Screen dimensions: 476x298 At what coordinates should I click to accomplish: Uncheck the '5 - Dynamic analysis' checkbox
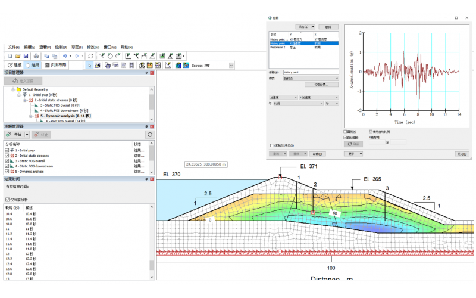click(7, 171)
